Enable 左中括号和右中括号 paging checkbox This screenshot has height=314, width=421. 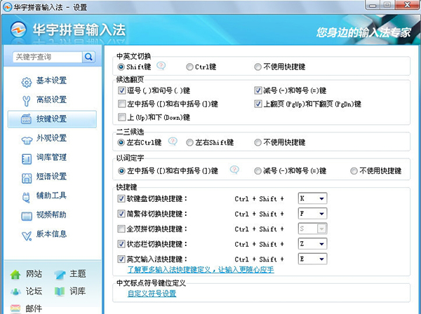122,104
